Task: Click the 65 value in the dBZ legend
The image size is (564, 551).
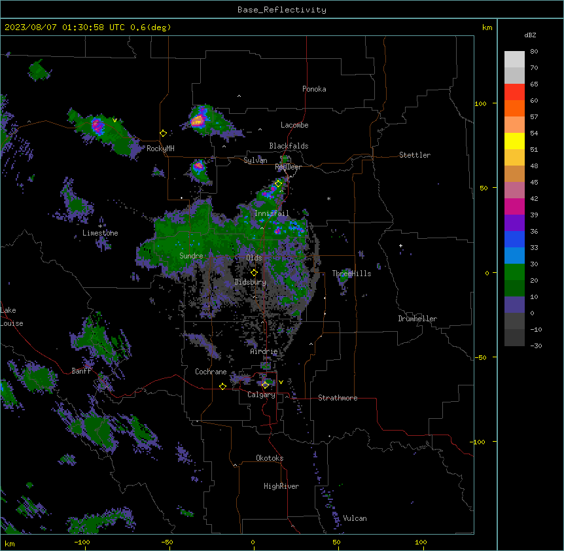Action: [x=534, y=84]
